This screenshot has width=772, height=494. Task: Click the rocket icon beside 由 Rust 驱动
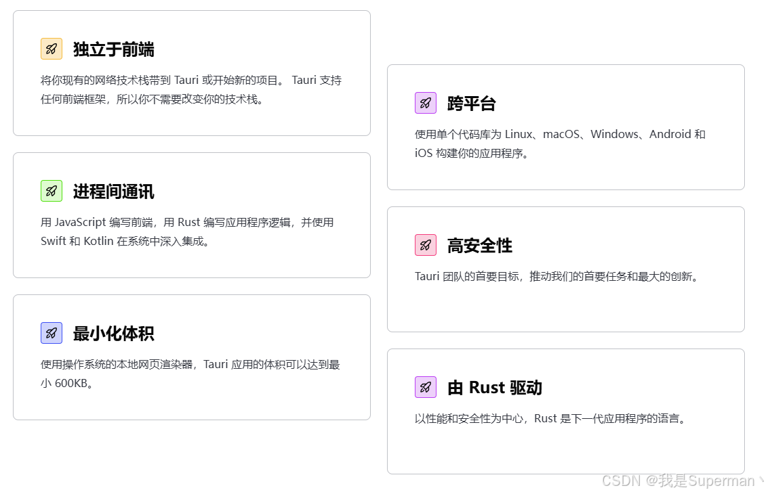(426, 387)
